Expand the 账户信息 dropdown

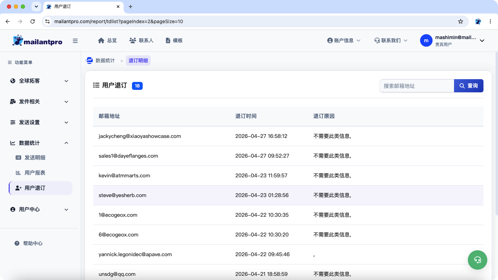[x=344, y=40]
